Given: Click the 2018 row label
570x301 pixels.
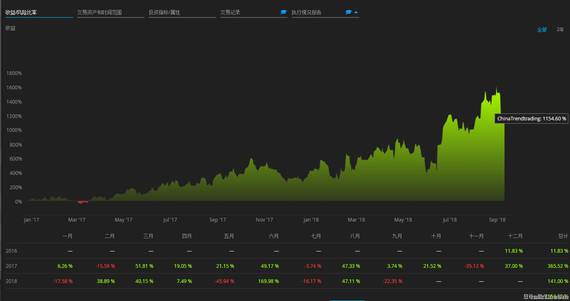Looking at the screenshot, I should coord(11,281).
